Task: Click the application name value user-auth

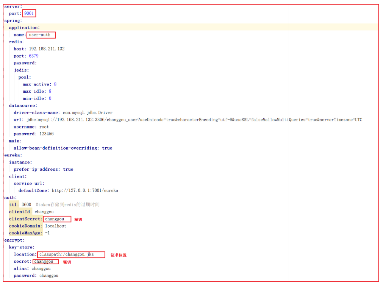Action: point(40,35)
